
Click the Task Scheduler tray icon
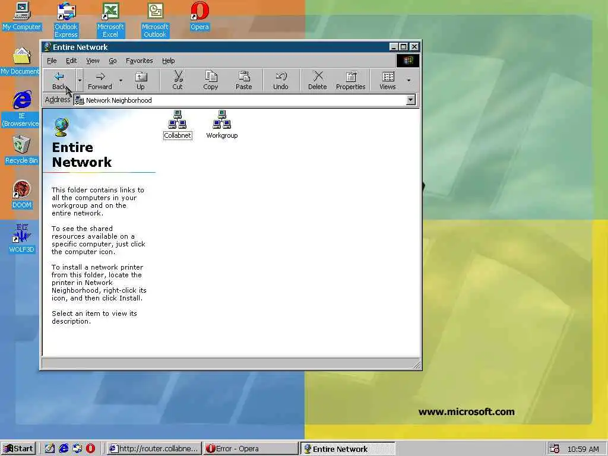tap(555, 449)
